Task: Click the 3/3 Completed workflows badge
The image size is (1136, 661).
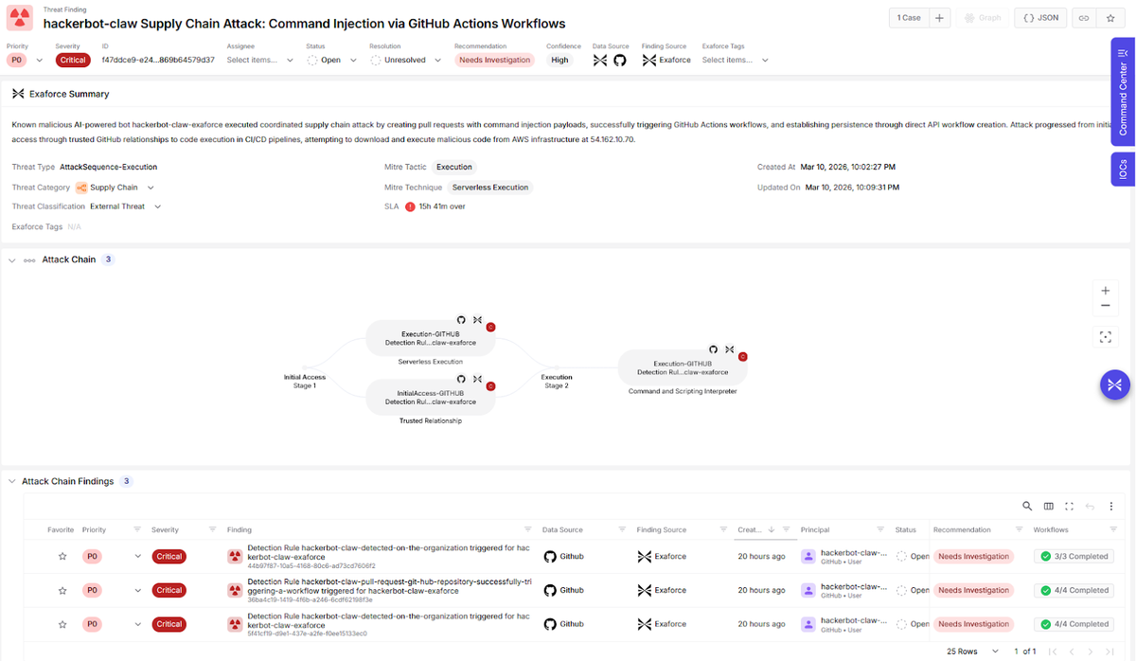Action: pyautogui.click(x=1074, y=557)
